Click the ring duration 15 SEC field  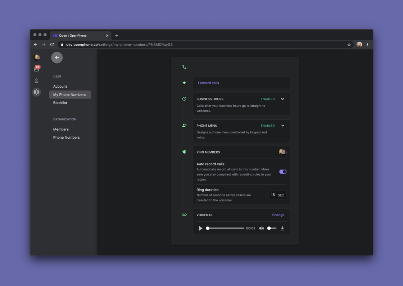coord(277,195)
